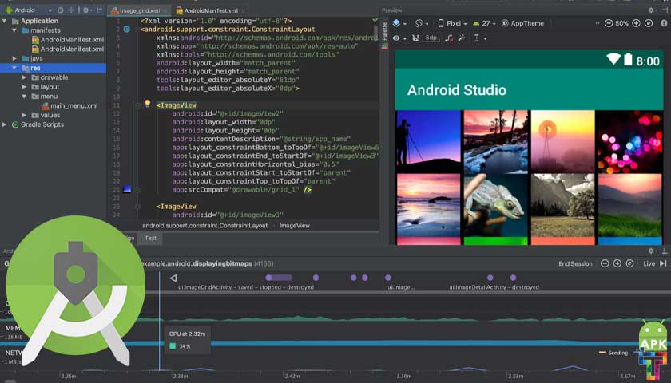The width and height of the screenshot is (671, 383).
Task: Clear all constraints icon
Action: (448, 38)
